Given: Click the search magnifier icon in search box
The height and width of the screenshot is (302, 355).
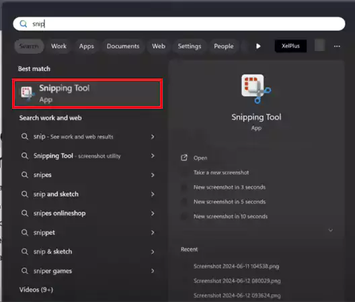Looking at the screenshot, I should click(24, 23).
